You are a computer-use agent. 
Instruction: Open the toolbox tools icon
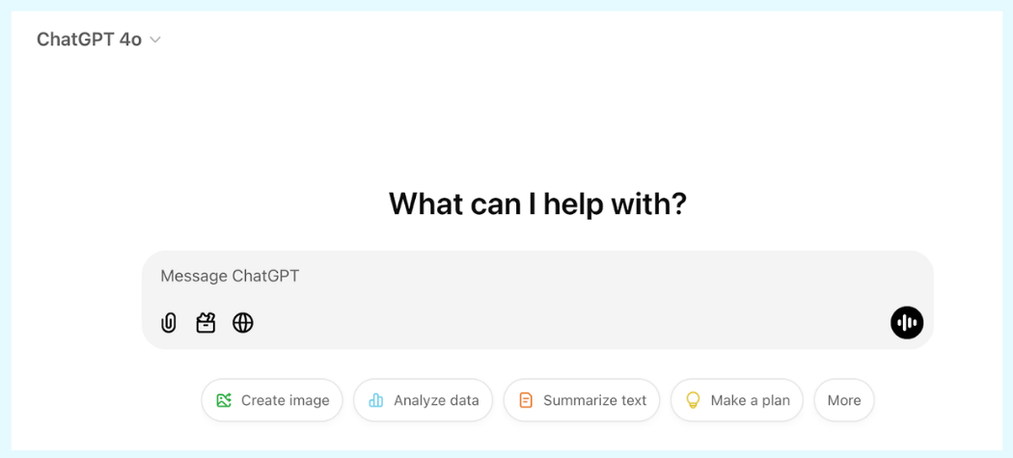[x=205, y=323]
